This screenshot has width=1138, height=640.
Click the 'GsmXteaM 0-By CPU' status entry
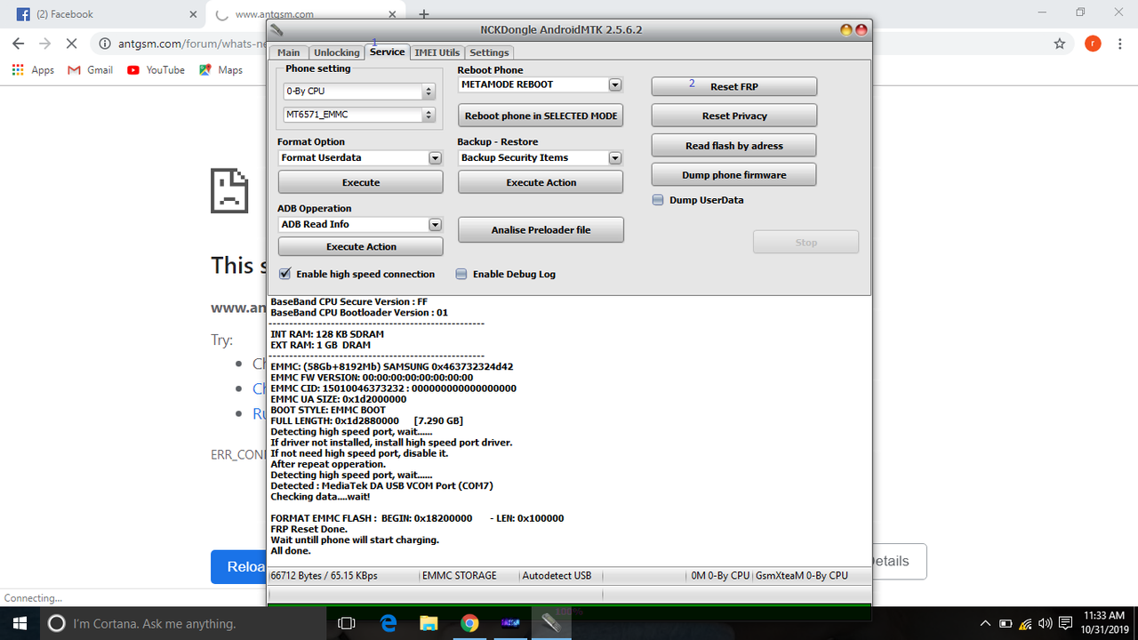click(x=801, y=576)
